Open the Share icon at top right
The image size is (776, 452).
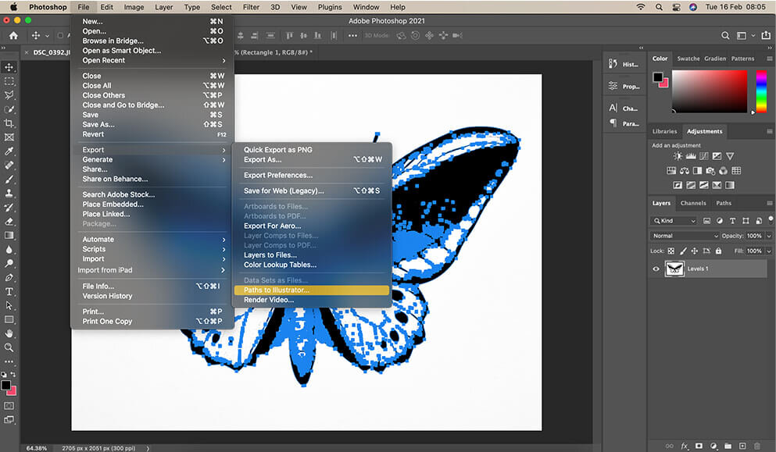766,36
